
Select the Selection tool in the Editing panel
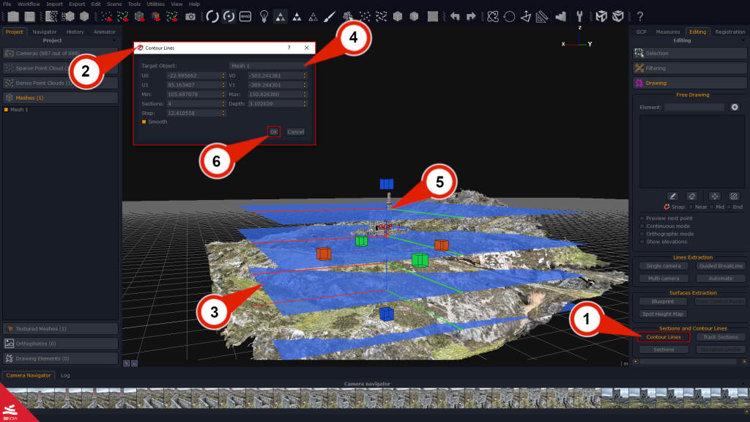688,53
